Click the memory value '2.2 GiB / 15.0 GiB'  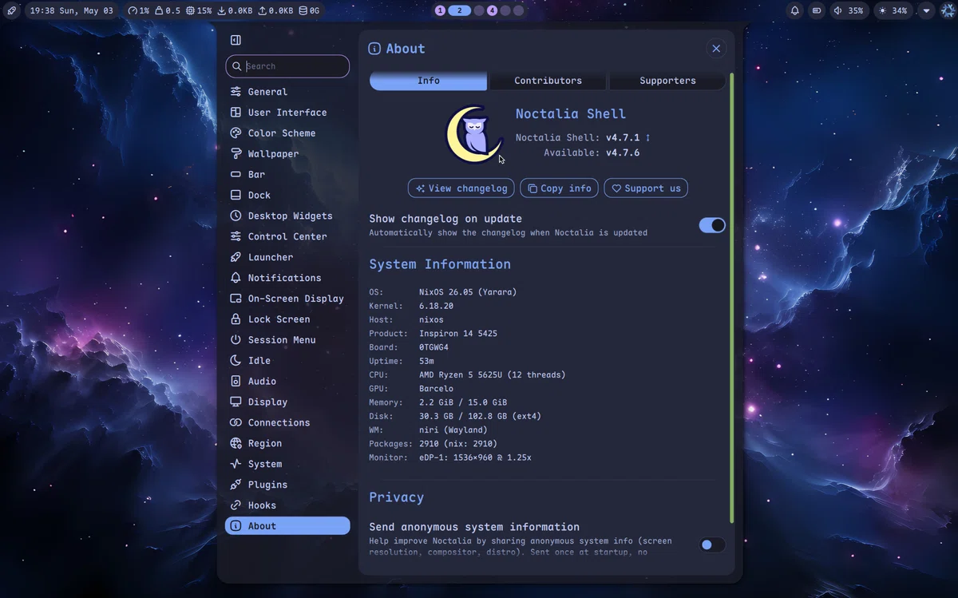463,402
